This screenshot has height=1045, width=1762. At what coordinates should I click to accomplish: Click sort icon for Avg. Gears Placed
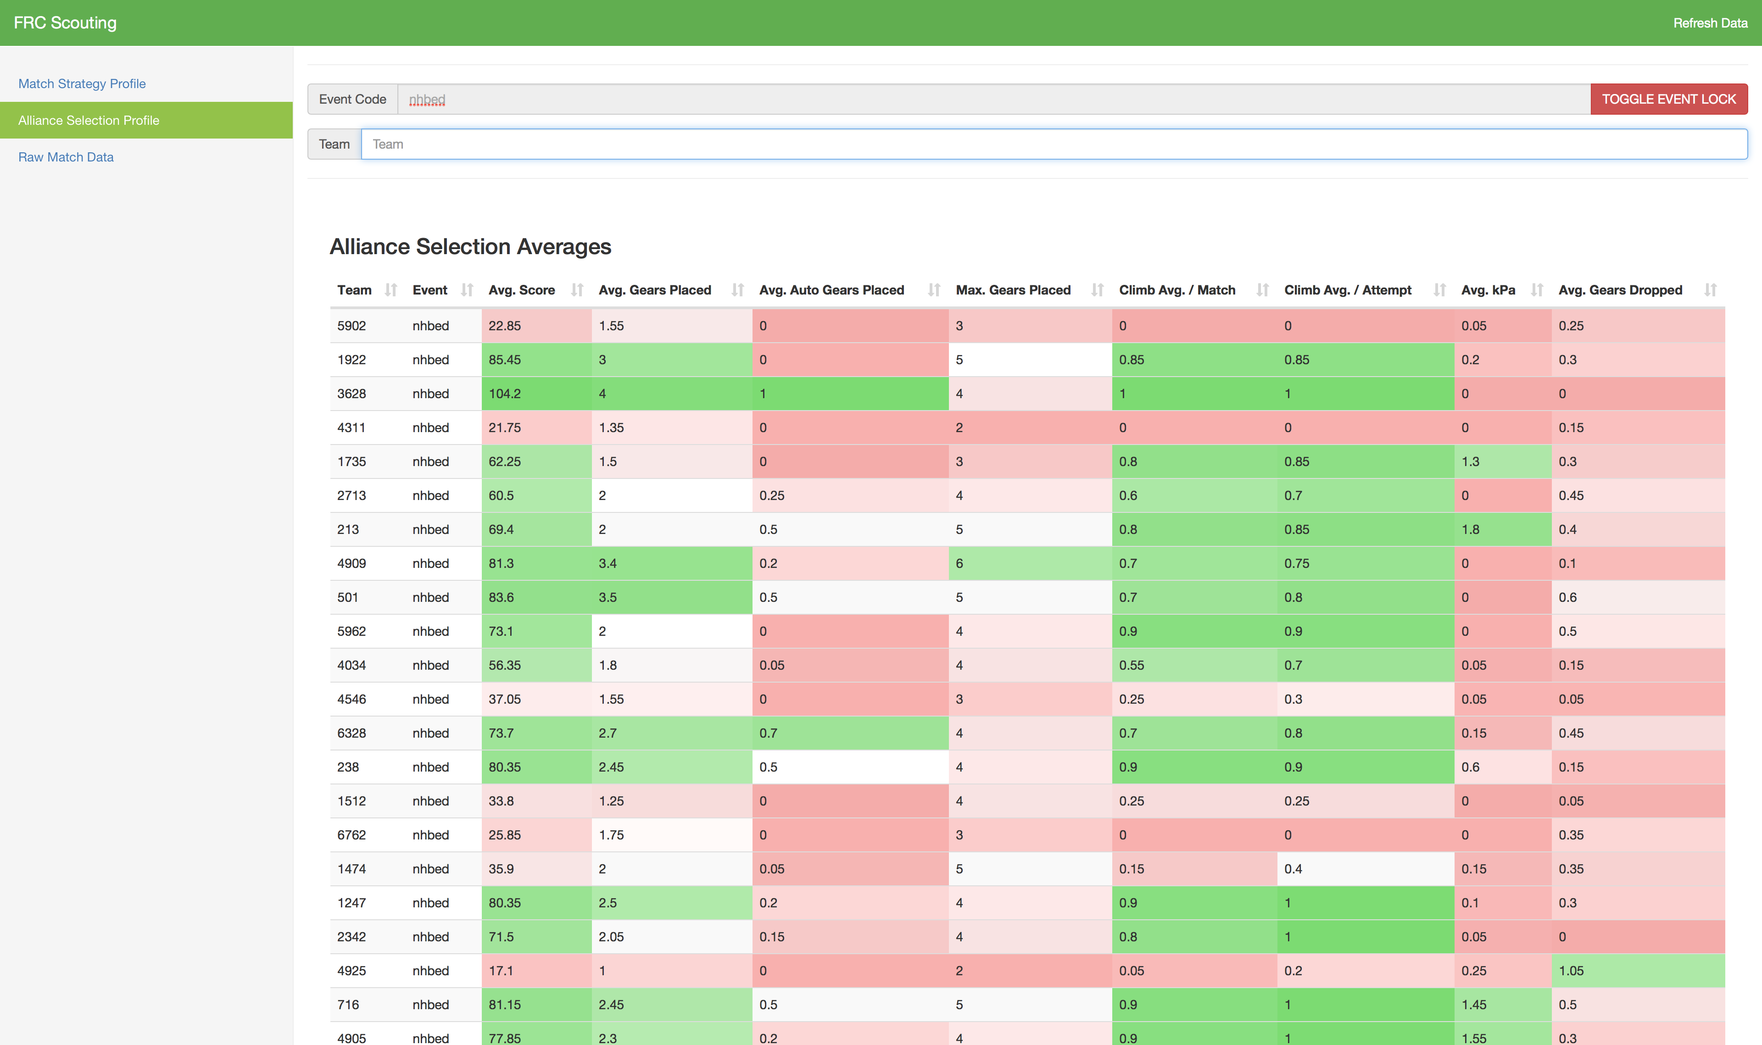(x=737, y=289)
